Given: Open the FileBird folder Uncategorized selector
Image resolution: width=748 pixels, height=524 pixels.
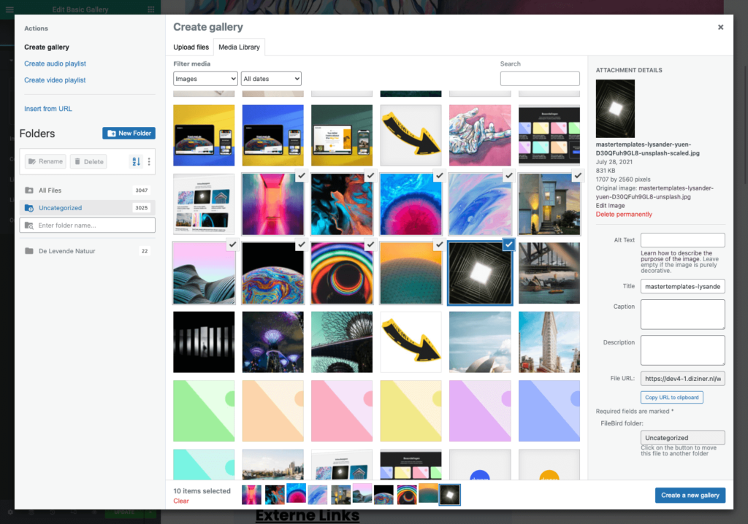Looking at the screenshot, I should pos(682,438).
